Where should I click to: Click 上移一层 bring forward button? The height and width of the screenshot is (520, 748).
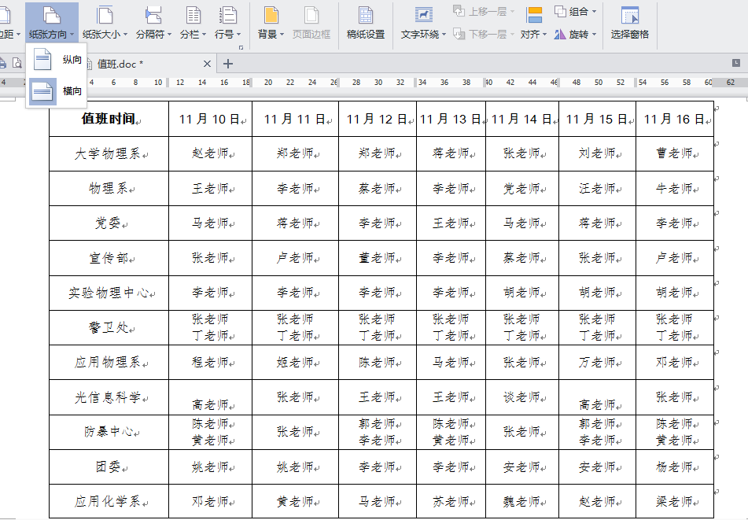click(485, 12)
